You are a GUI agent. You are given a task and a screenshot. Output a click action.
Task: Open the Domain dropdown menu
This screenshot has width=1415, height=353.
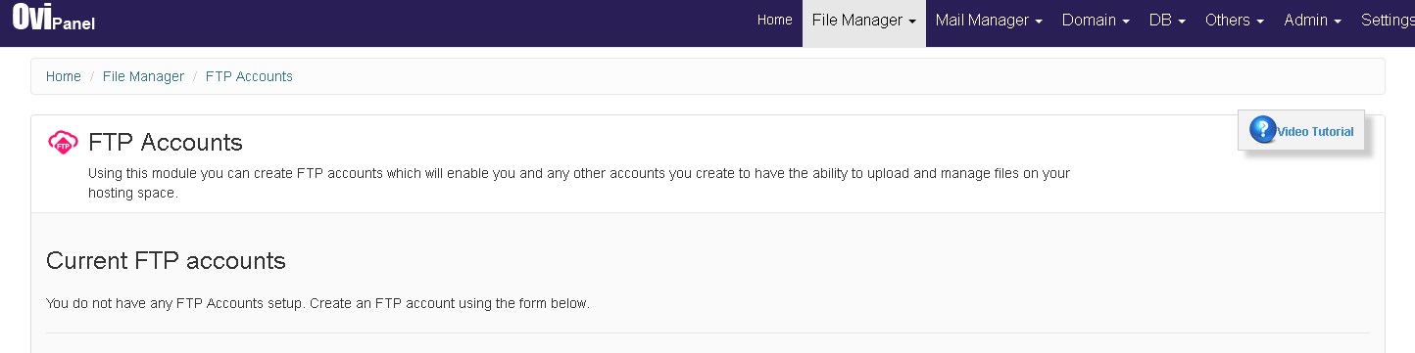[x=1096, y=20]
